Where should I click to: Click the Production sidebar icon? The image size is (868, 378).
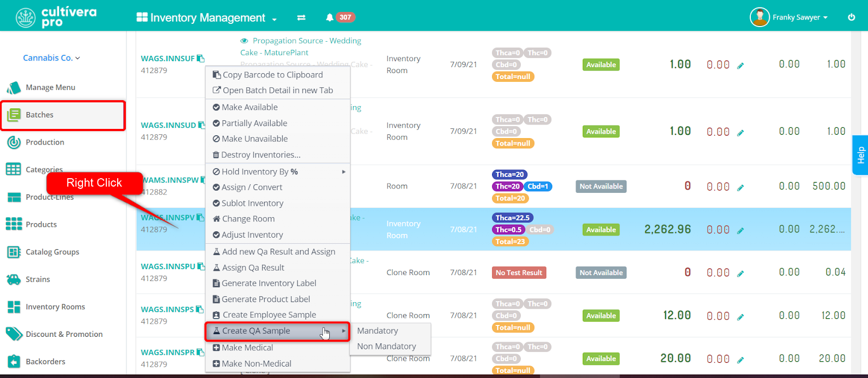click(14, 142)
